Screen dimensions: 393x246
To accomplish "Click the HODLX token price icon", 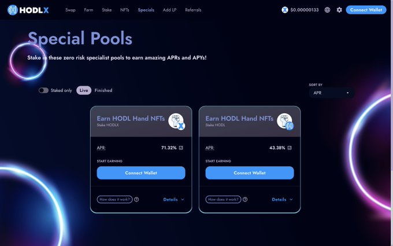I will point(285,10).
